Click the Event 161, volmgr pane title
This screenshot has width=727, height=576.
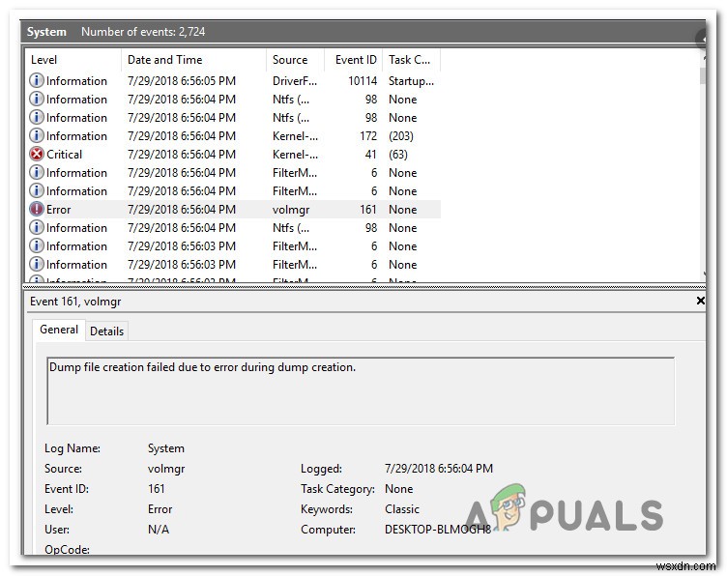tap(75, 302)
